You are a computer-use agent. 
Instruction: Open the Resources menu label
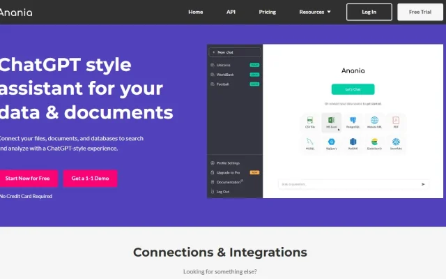click(312, 12)
